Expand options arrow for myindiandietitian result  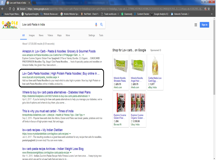(70, 134)
